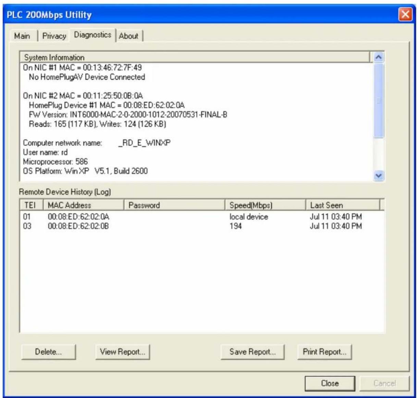Open View Report...
The width and height of the screenshot is (417, 398).
pyautogui.click(x=122, y=352)
